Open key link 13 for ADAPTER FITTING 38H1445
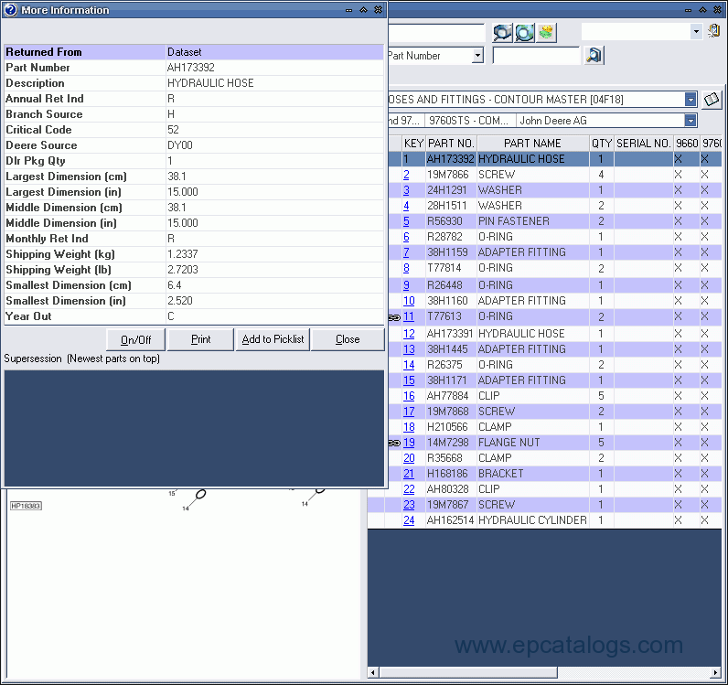The image size is (728, 685). 409,349
